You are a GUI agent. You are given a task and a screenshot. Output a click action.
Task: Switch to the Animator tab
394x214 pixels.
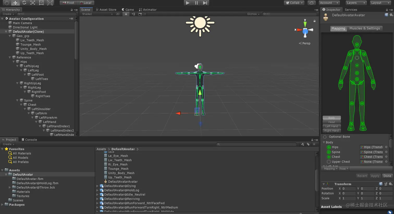(x=148, y=10)
